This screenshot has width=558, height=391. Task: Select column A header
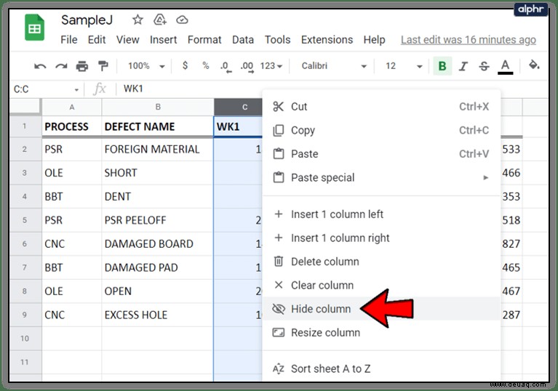click(72, 107)
